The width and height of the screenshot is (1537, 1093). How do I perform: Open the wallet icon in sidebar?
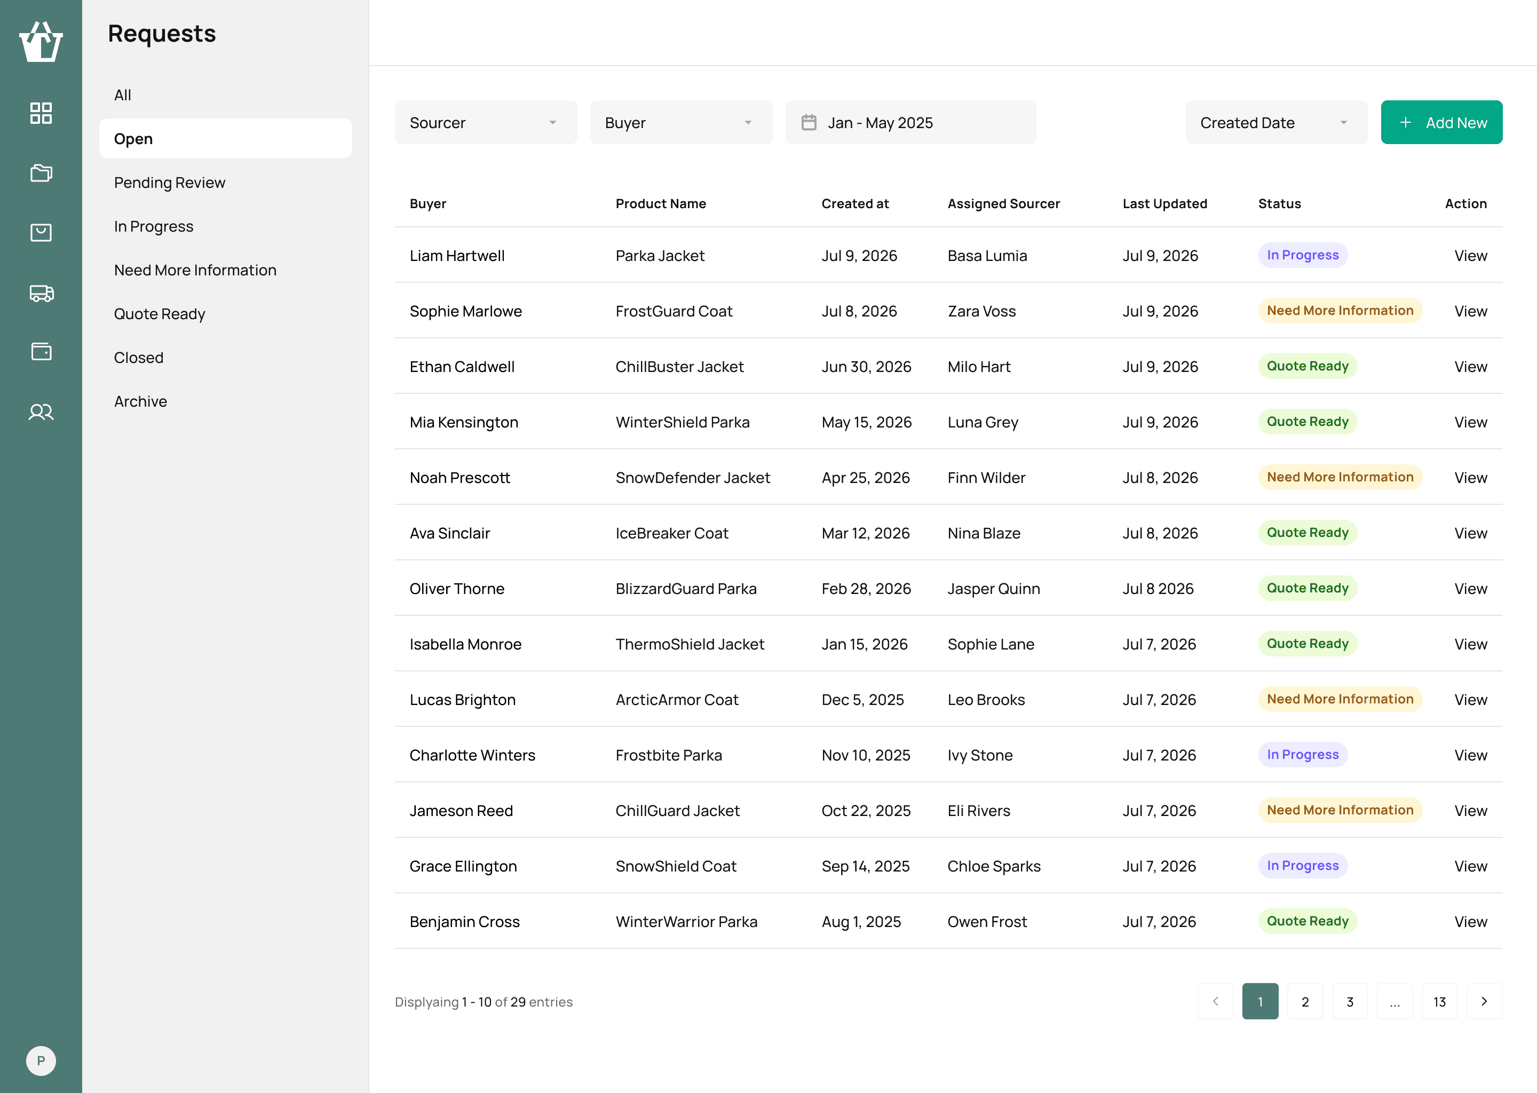pyautogui.click(x=41, y=351)
